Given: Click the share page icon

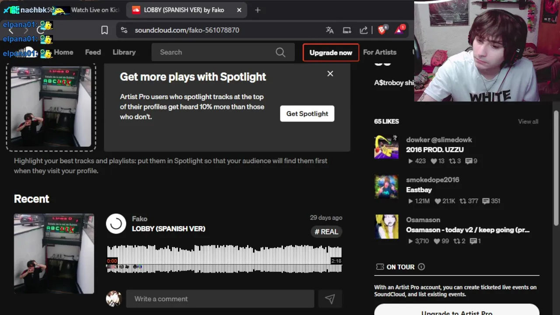Looking at the screenshot, I should click(x=364, y=30).
